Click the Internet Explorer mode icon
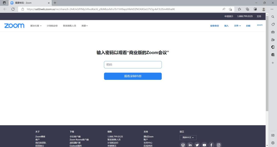277x147 pixels. 255,9
